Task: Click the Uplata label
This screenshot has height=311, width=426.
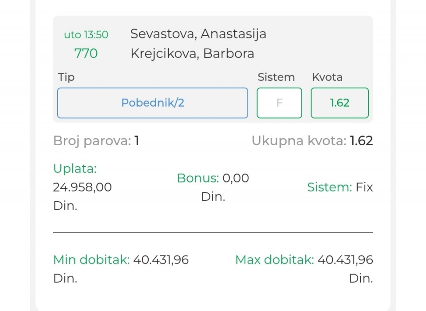Action: pyautogui.click(x=75, y=168)
